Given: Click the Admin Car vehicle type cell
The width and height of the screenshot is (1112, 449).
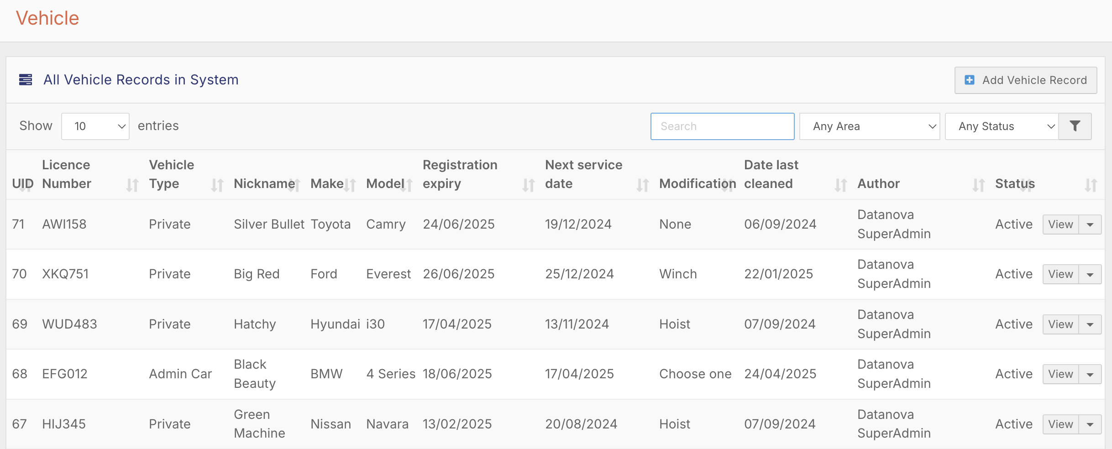Looking at the screenshot, I should (181, 374).
